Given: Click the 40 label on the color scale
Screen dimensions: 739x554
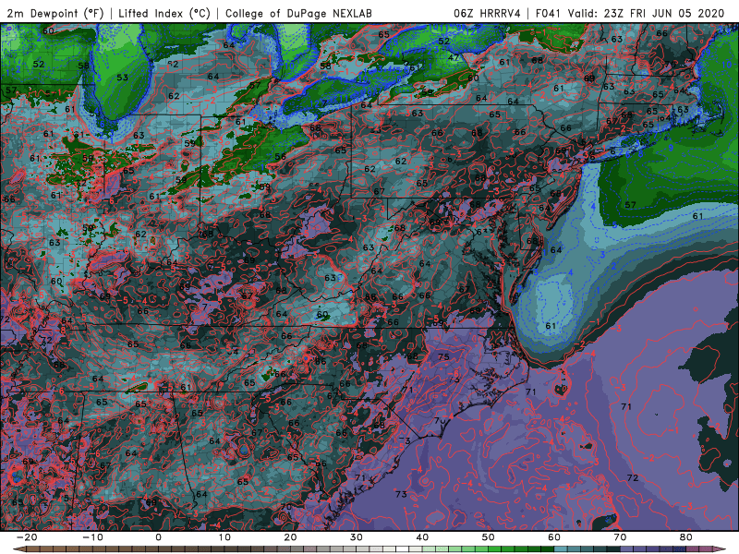Looking at the screenshot, I should coord(422,537).
